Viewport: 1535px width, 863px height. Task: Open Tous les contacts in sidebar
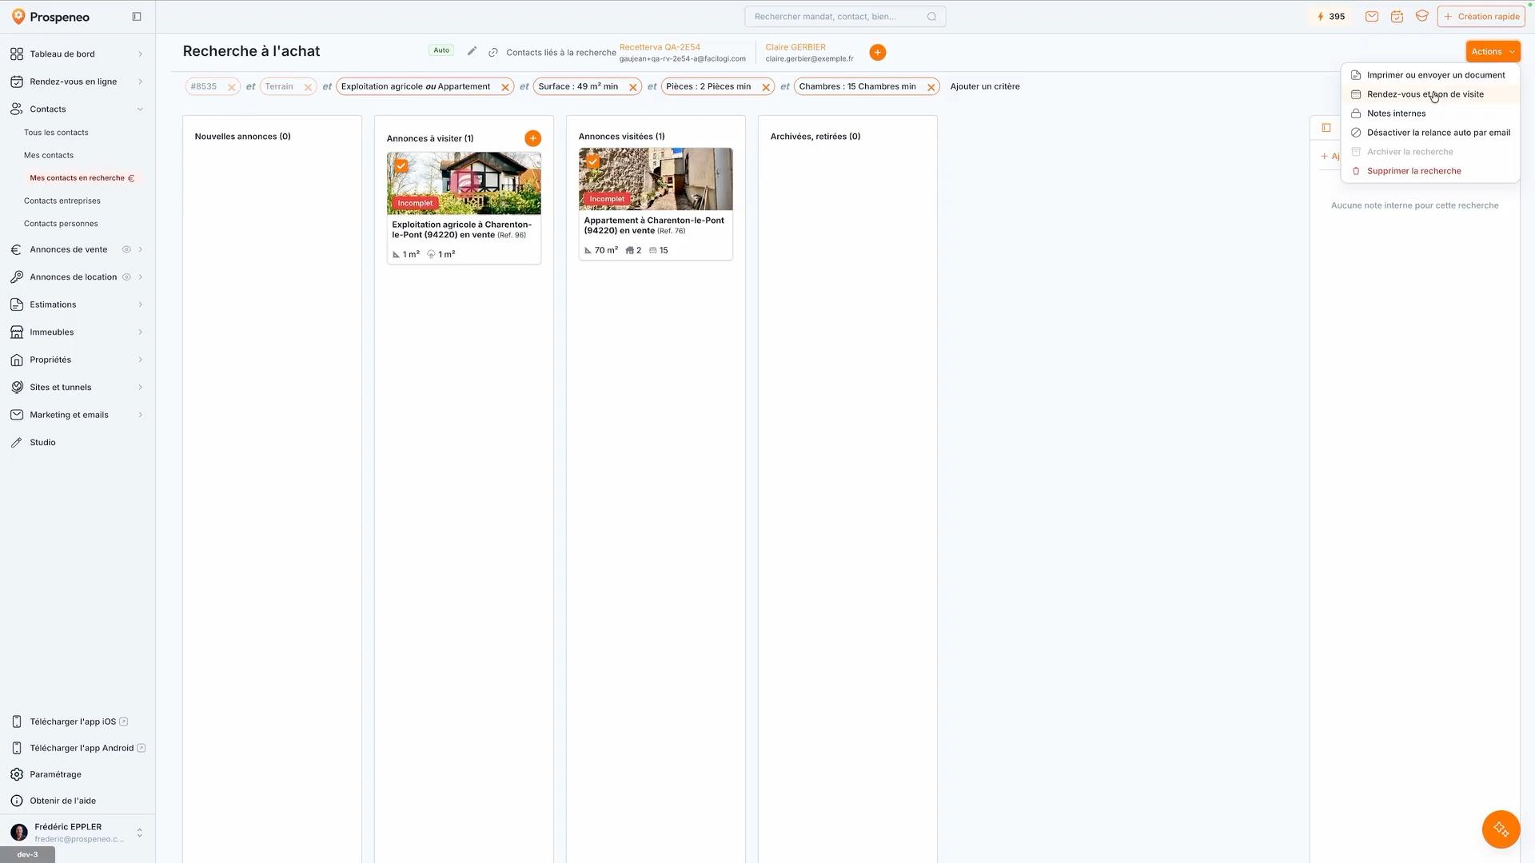pyautogui.click(x=56, y=133)
